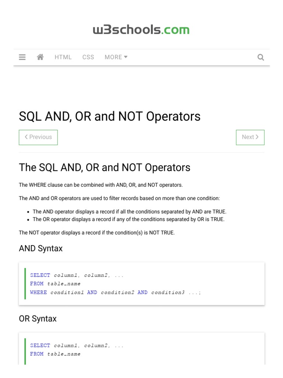The image size is (283, 378).
Task: Click the OR Syntax code block
Action: (x=141, y=349)
